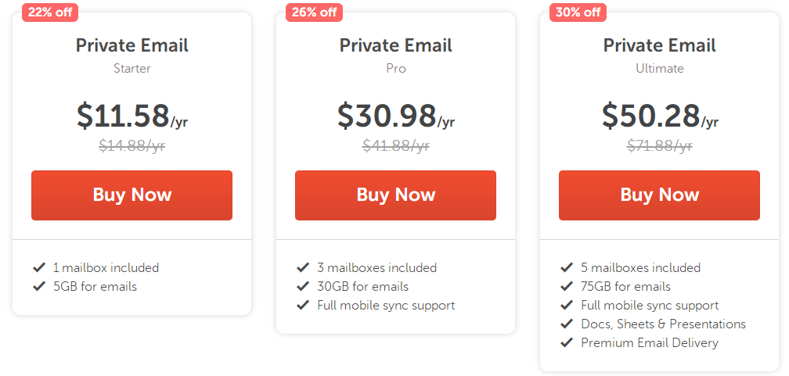Click the 26% off badge
Image resolution: width=789 pixels, height=376 pixels.
(314, 12)
